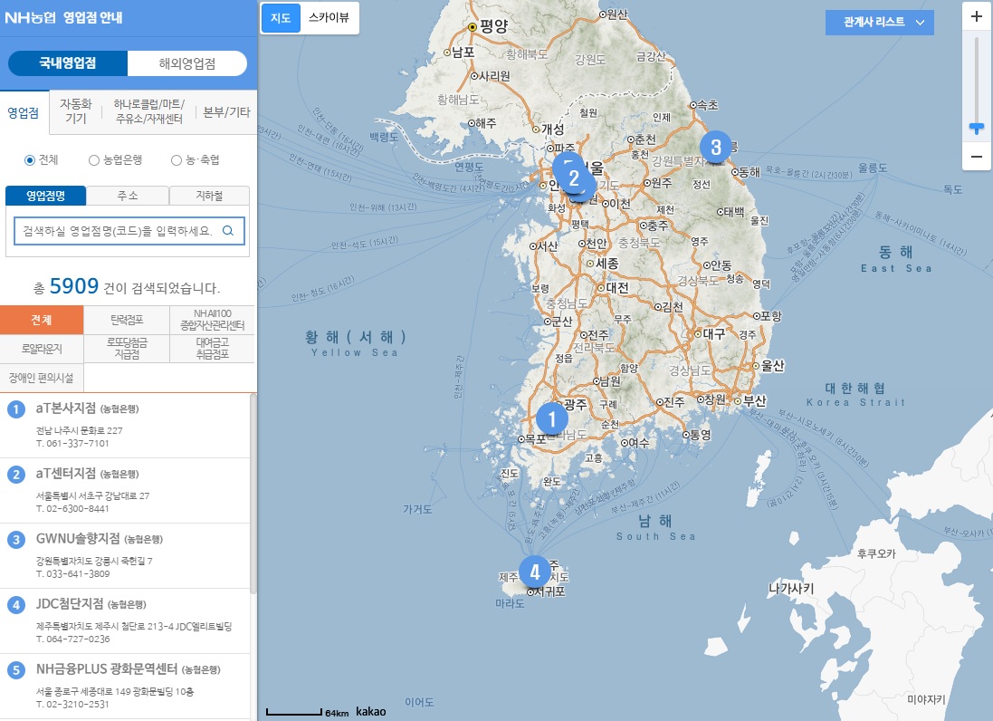The height and width of the screenshot is (721, 993).
Task: Zoom out with the minus button
Action: (x=977, y=156)
